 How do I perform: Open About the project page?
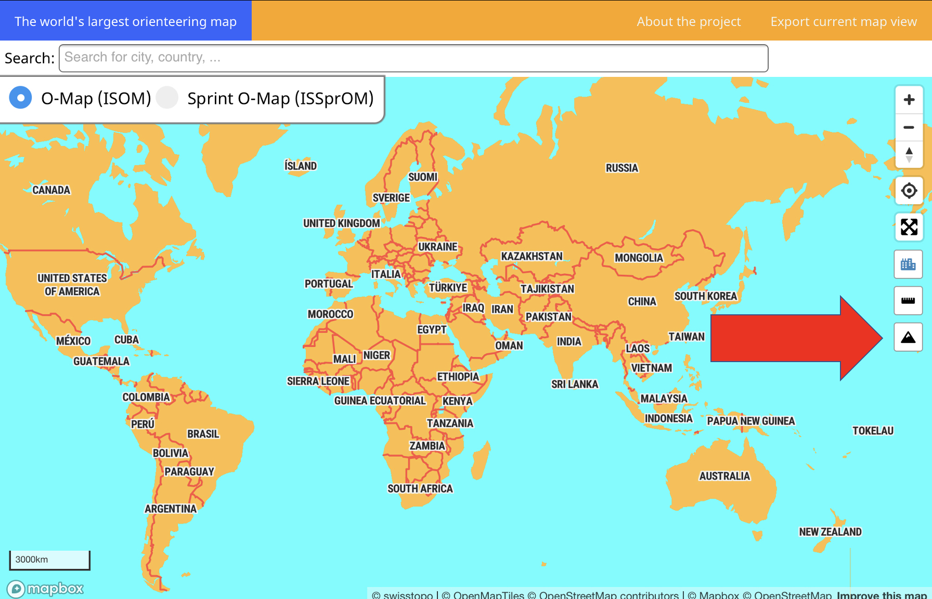[689, 21]
